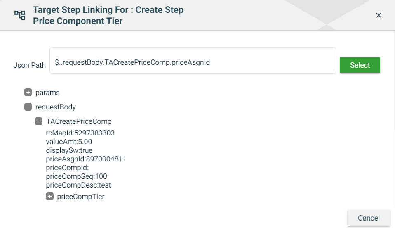This screenshot has height=228, width=395.
Task: Click the Cancel button
Action: (x=368, y=218)
